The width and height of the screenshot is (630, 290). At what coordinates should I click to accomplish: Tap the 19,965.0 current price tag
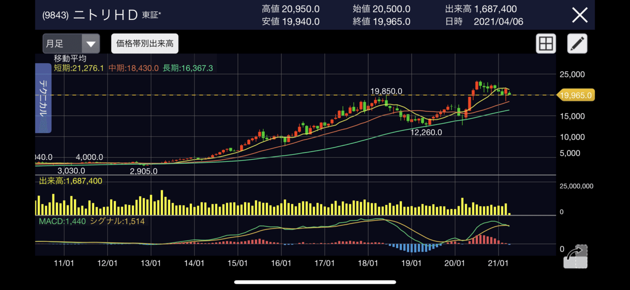click(575, 95)
